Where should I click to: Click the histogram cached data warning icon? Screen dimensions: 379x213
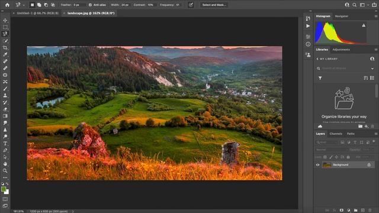point(364,25)
